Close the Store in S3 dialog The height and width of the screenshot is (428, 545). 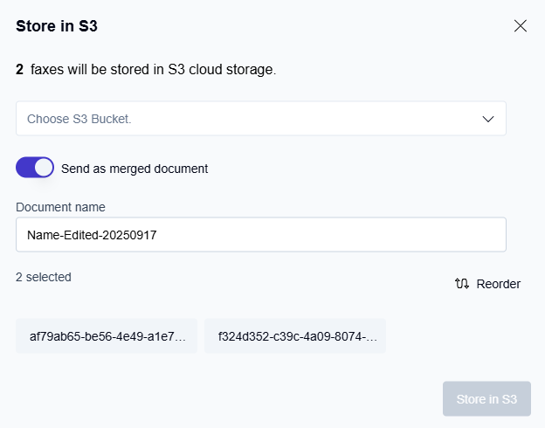click(x=521, y=26)
